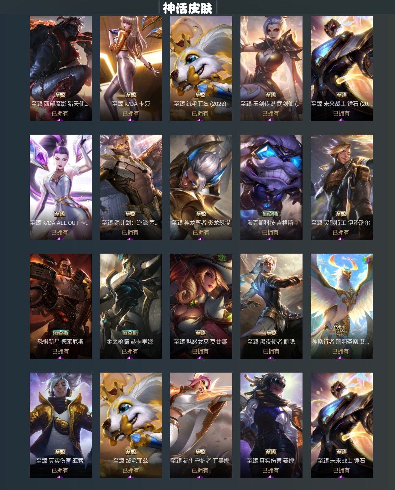The width and height of the screenshot is (395, 490).
Task: Select the 恐惧新星 德莱厄斯 skin thumbnail
Action: [61, 306]
